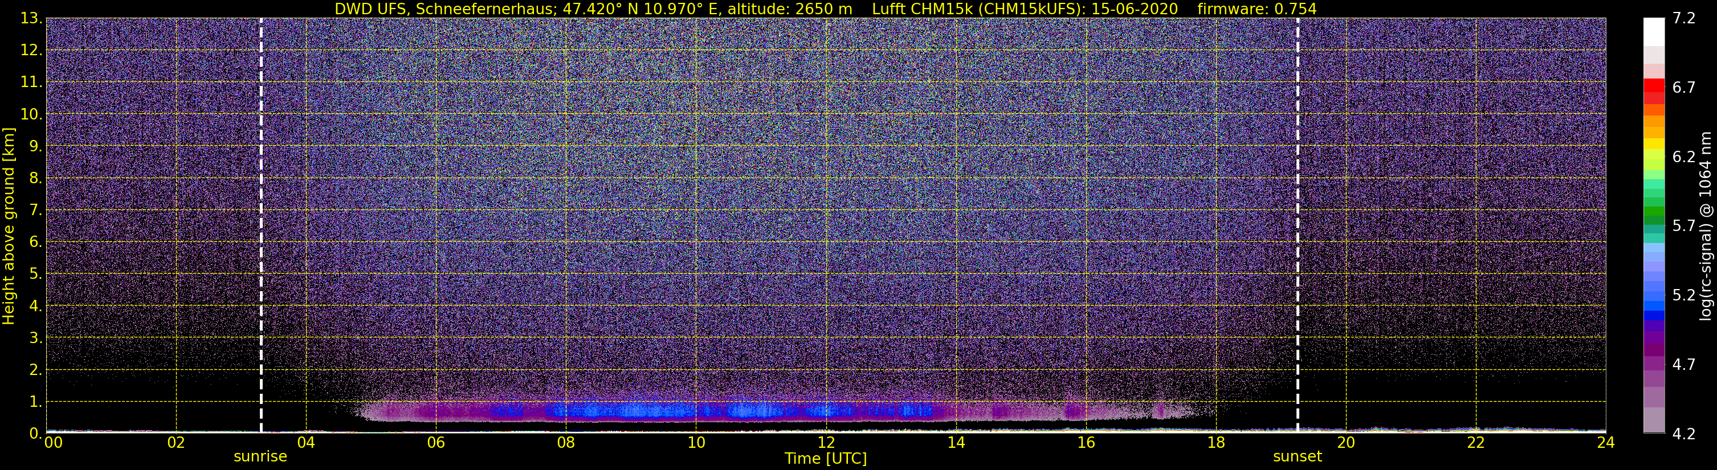This screenshot has width=1717, height=470.
Task: Click the time axis tick '24'
Action: pyautogui.click(x=1606, y=443)
